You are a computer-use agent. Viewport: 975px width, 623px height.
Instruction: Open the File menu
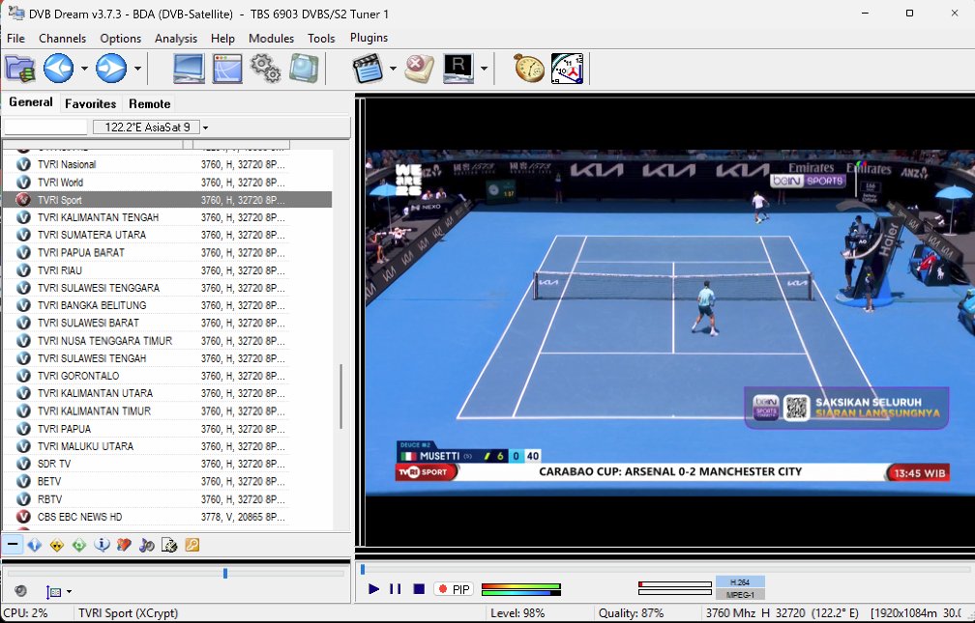point(15,39)
